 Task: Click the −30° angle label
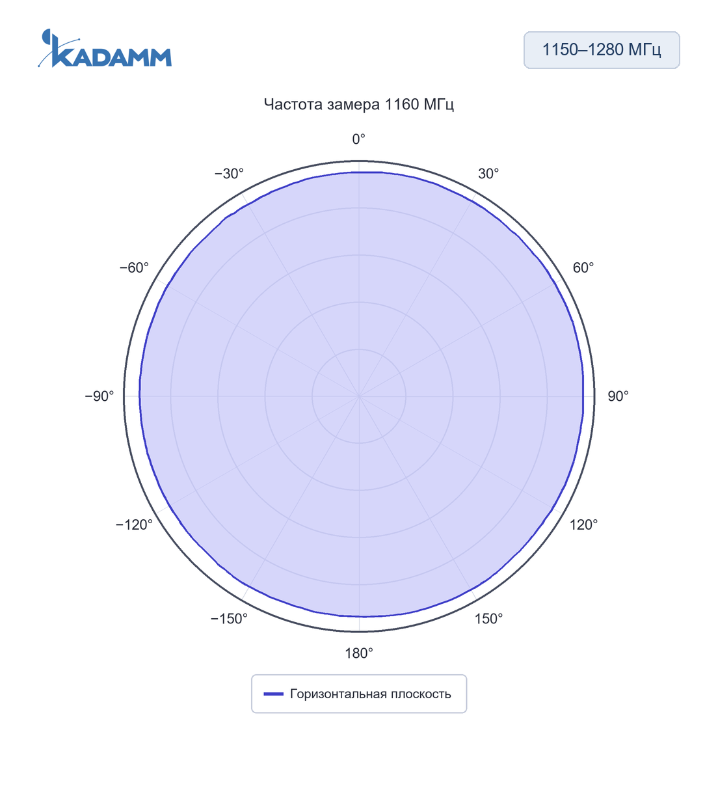[x=229, y=174]
